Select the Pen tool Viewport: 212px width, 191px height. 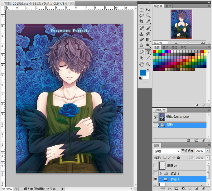[x=142, y=52]
